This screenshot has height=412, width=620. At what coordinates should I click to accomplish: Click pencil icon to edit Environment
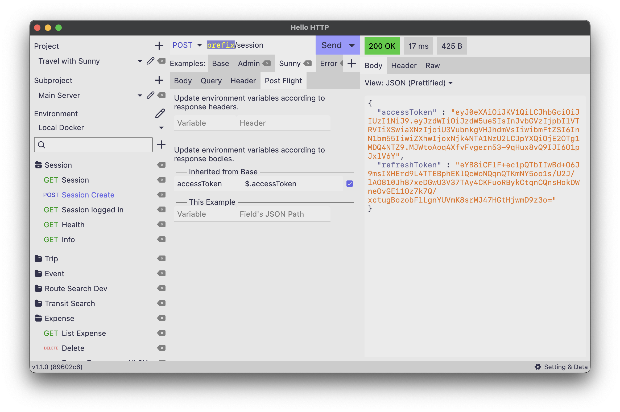[x=160, y=114]
